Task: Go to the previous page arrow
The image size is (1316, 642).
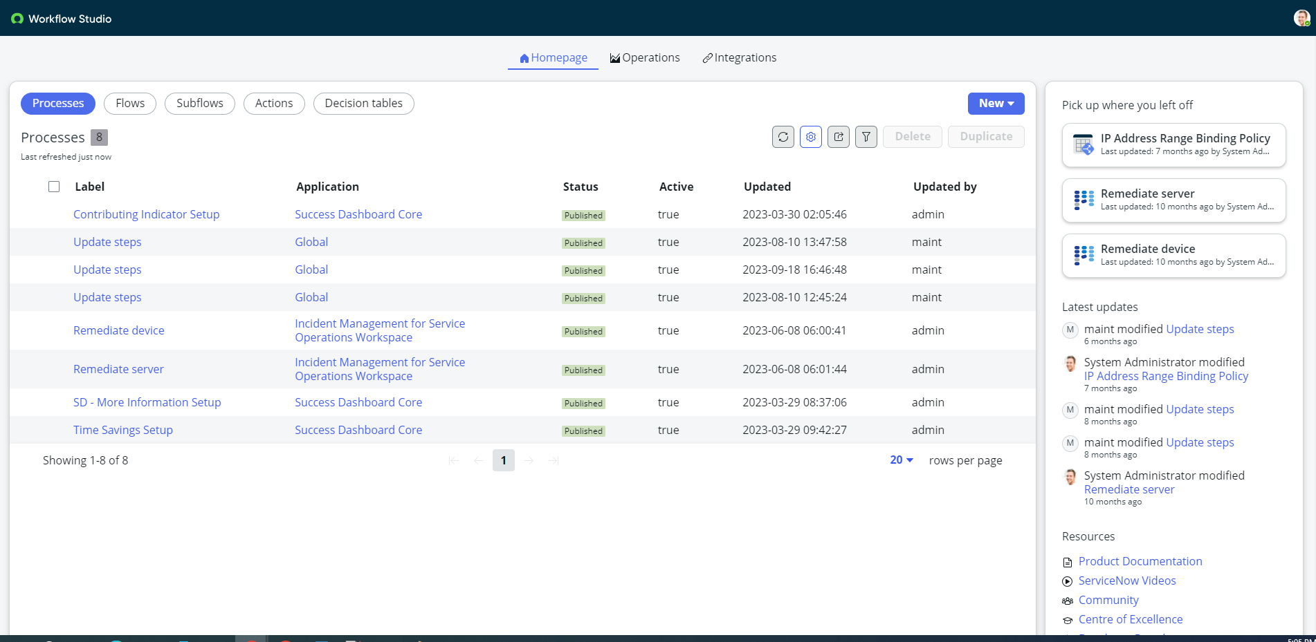Action: [x=479, y=460]
